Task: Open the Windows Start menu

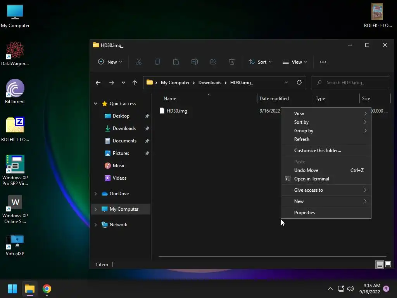Action: point(12,289)
